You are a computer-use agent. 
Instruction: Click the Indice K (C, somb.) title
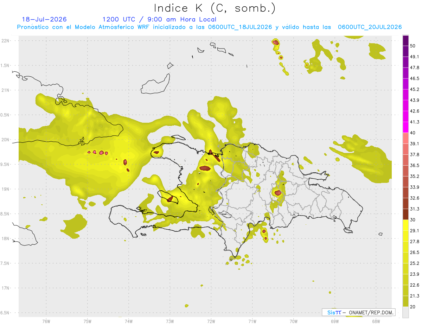tap(215, 8)
